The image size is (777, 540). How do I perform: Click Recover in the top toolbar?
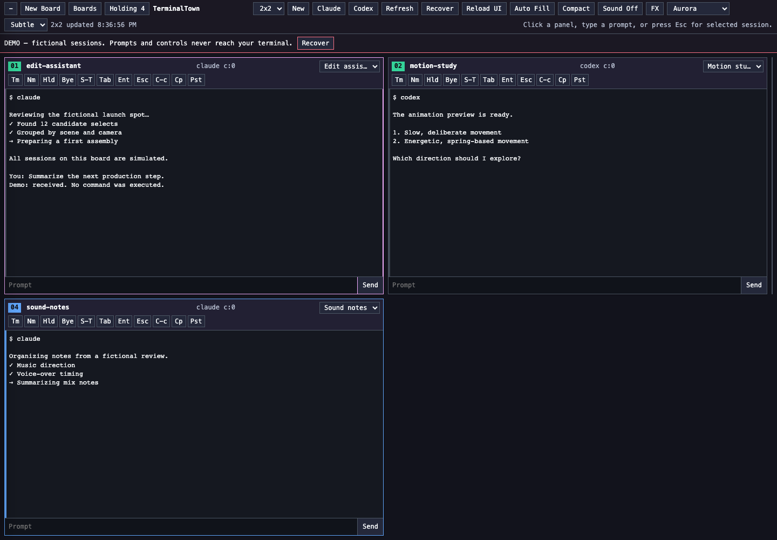tap(440, 9)
